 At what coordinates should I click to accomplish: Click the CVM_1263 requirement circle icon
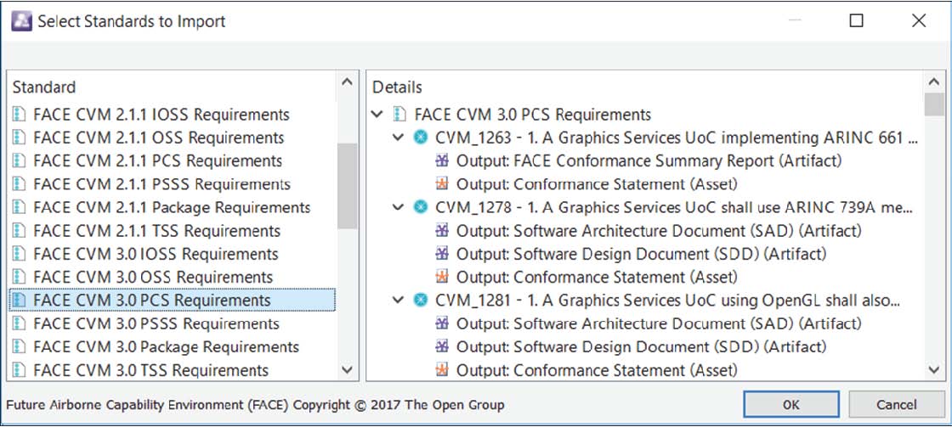coord(419,138)
